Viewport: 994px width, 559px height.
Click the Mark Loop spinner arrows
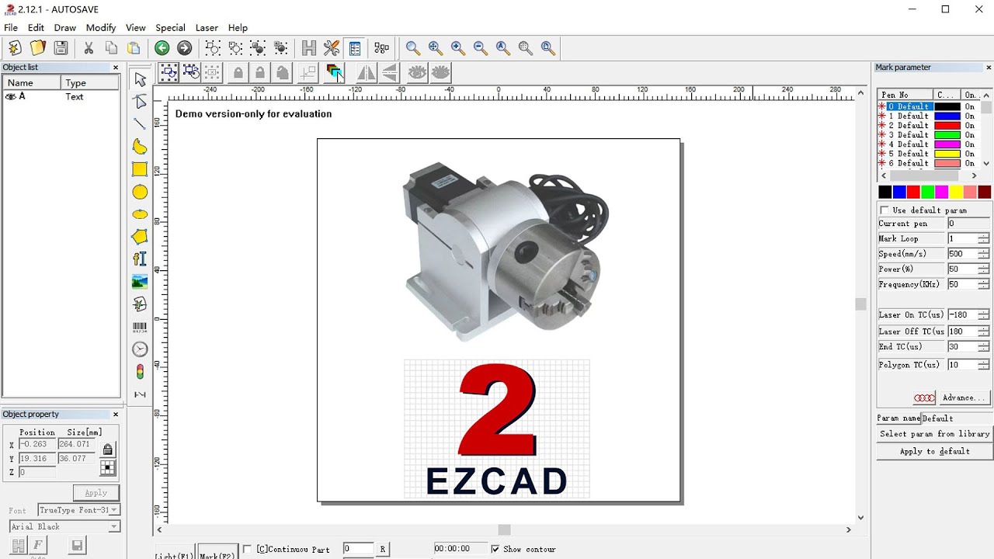click(x=984, y=239)
